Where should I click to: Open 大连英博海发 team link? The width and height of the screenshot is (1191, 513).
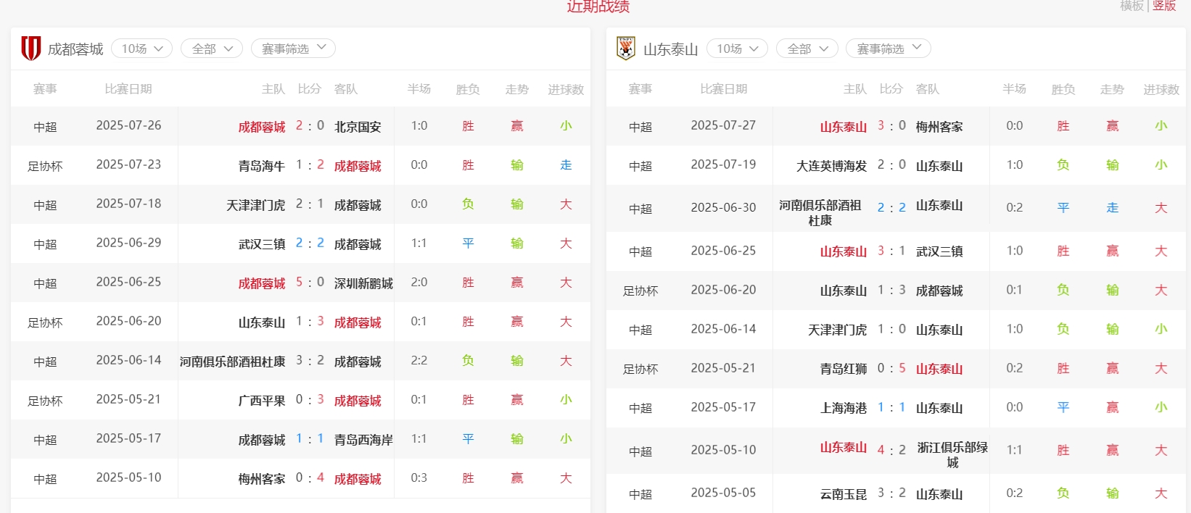pos(831,166)
